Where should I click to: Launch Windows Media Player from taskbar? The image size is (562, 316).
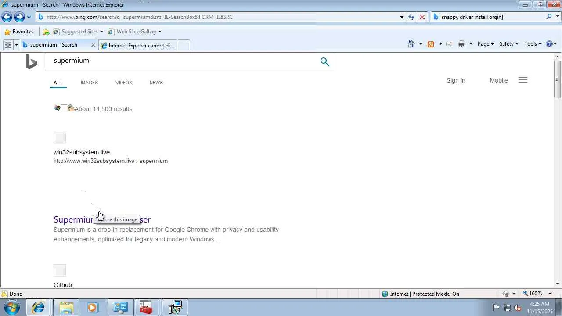point(93,308)
